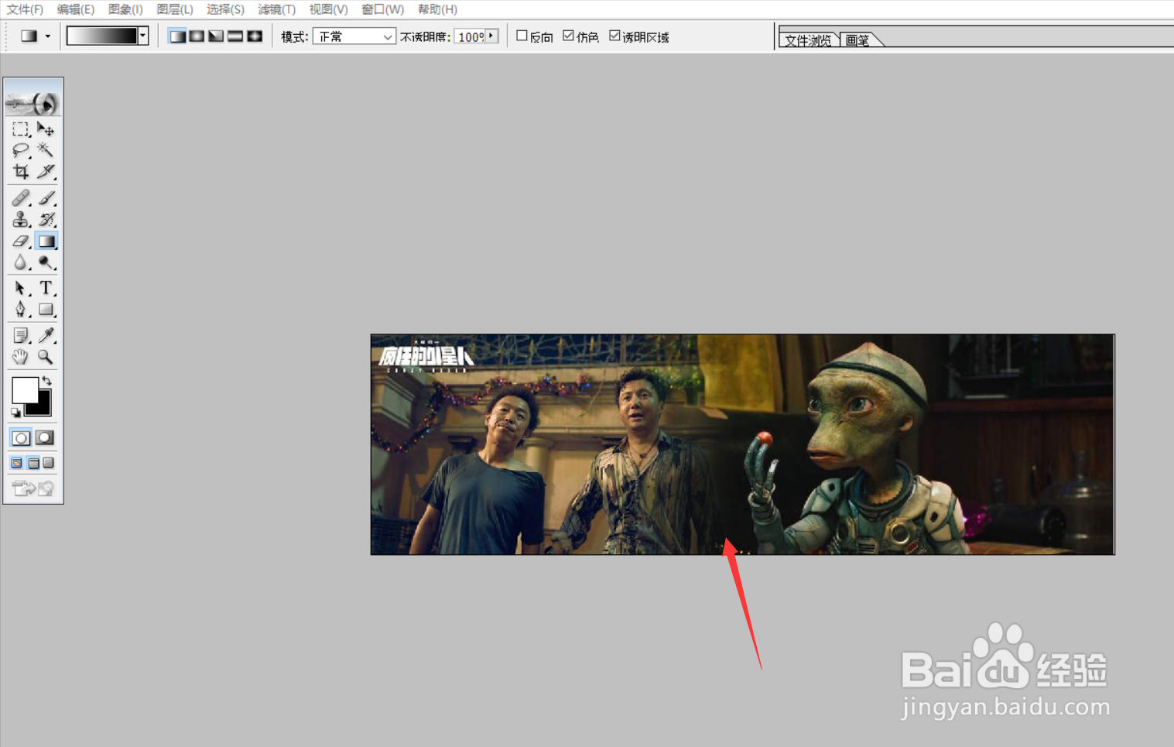The image size is (1174, 747).
Task: Choose reflected gradient style
Action: (235, 36)
